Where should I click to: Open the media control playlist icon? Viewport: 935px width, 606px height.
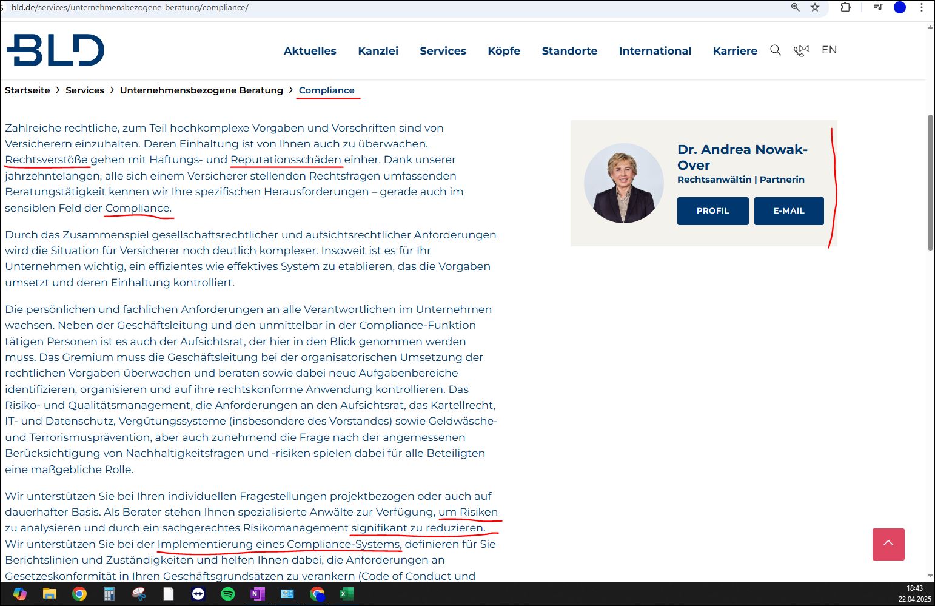[877, 7]
